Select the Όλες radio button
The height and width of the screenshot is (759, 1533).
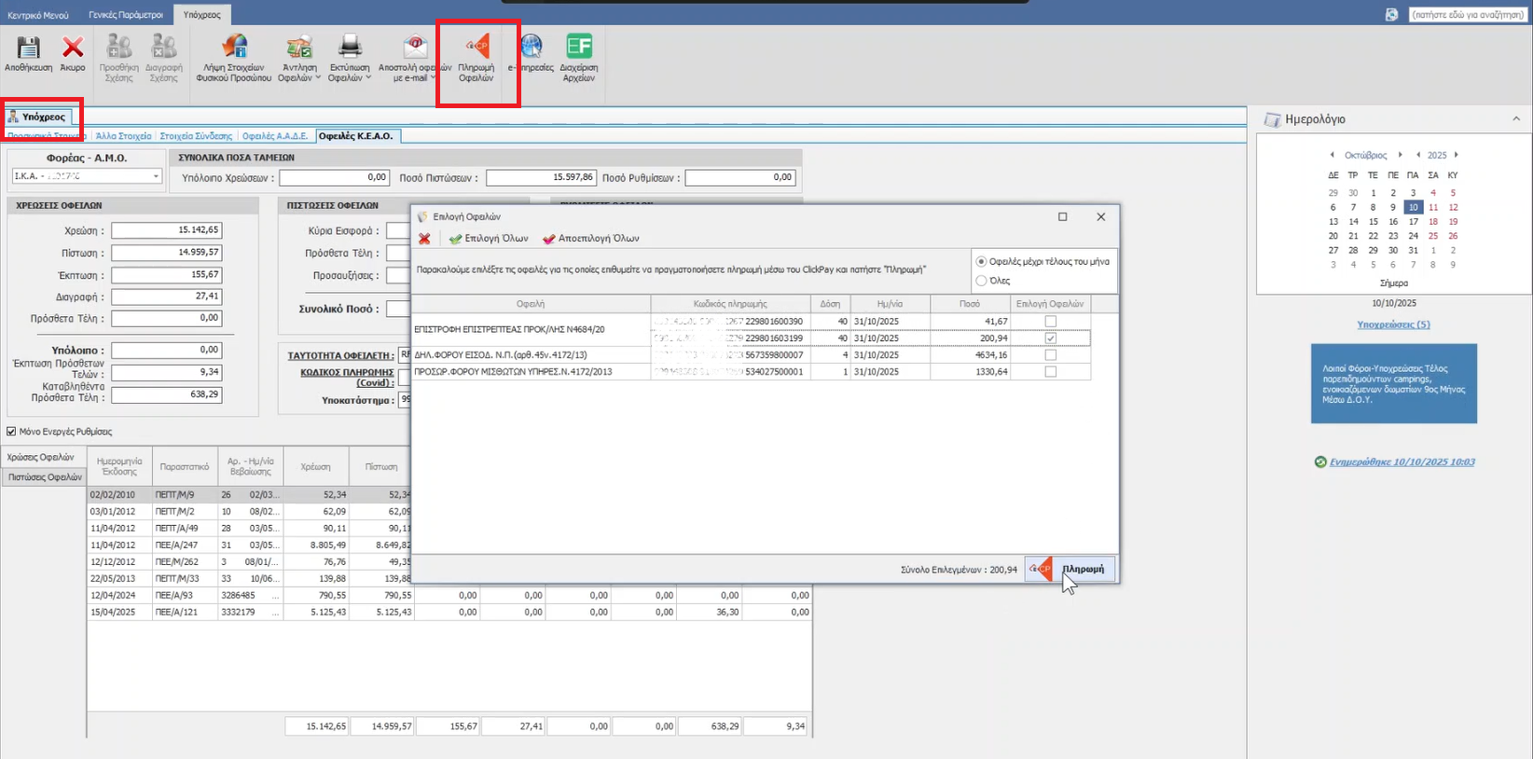[981, 281]
